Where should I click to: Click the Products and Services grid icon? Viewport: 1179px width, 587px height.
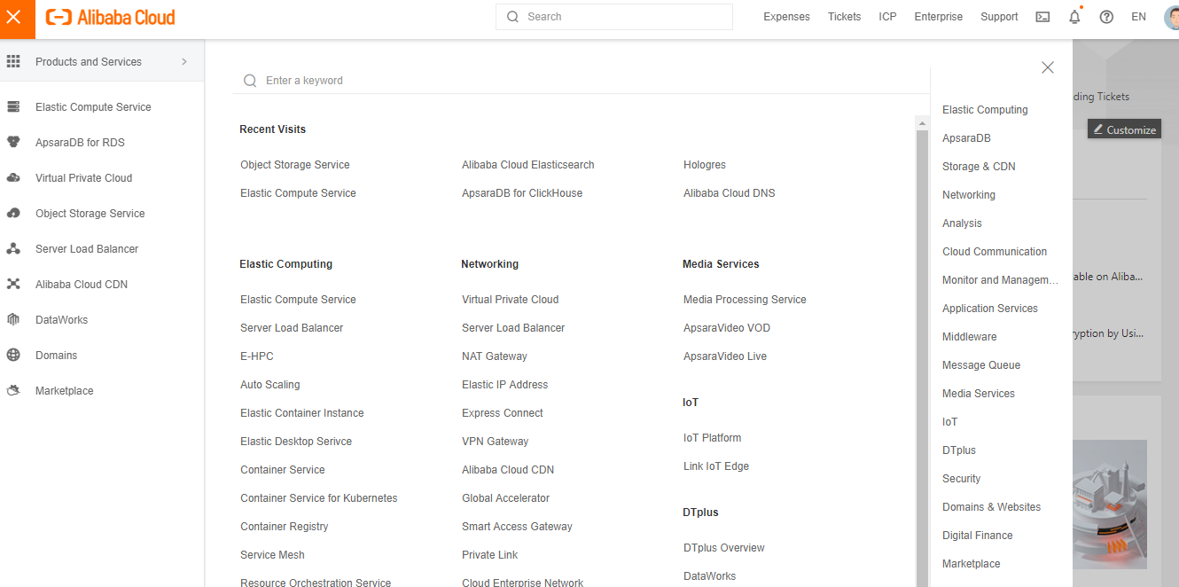click(13, 61)
